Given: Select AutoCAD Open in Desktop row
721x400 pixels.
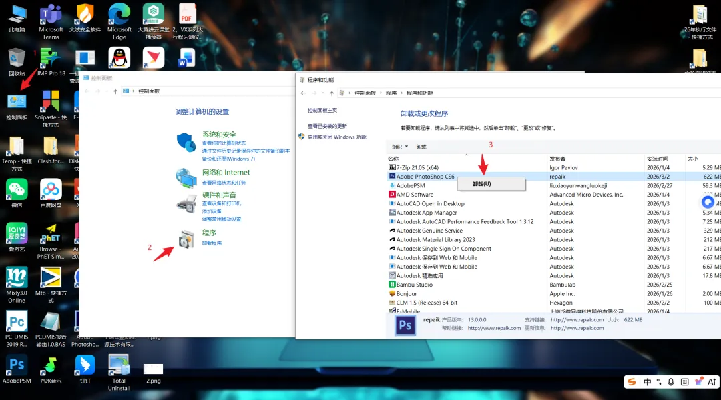Looking at the screenshot, I should click(x=553, y=203).
